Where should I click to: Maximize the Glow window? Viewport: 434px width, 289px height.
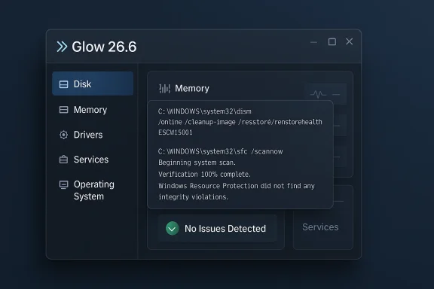pyautogui.click(x=332, y=41)
